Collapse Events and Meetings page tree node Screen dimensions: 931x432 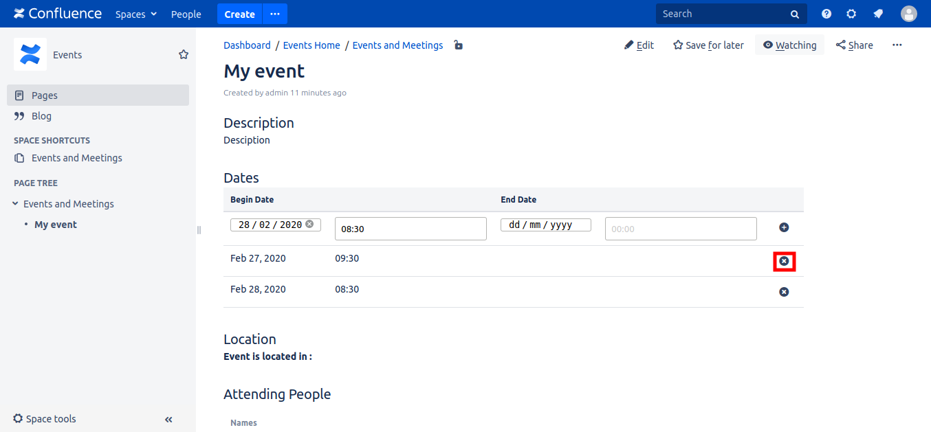pos(16,204)
